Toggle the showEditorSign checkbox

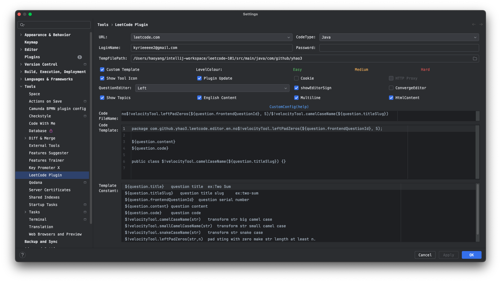tap(296, 88)
